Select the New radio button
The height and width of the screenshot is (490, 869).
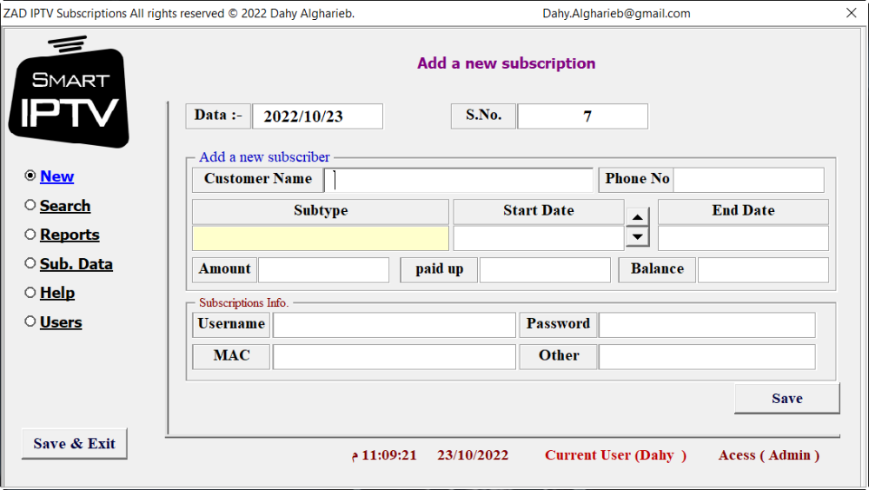[x=30, y=175]
